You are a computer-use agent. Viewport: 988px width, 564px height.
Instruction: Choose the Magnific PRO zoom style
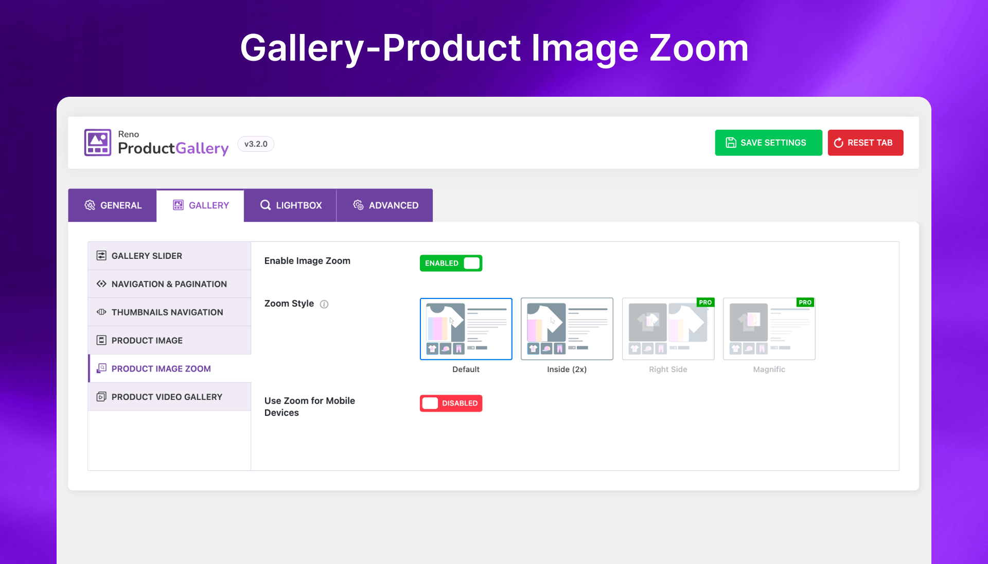[769, 329]
